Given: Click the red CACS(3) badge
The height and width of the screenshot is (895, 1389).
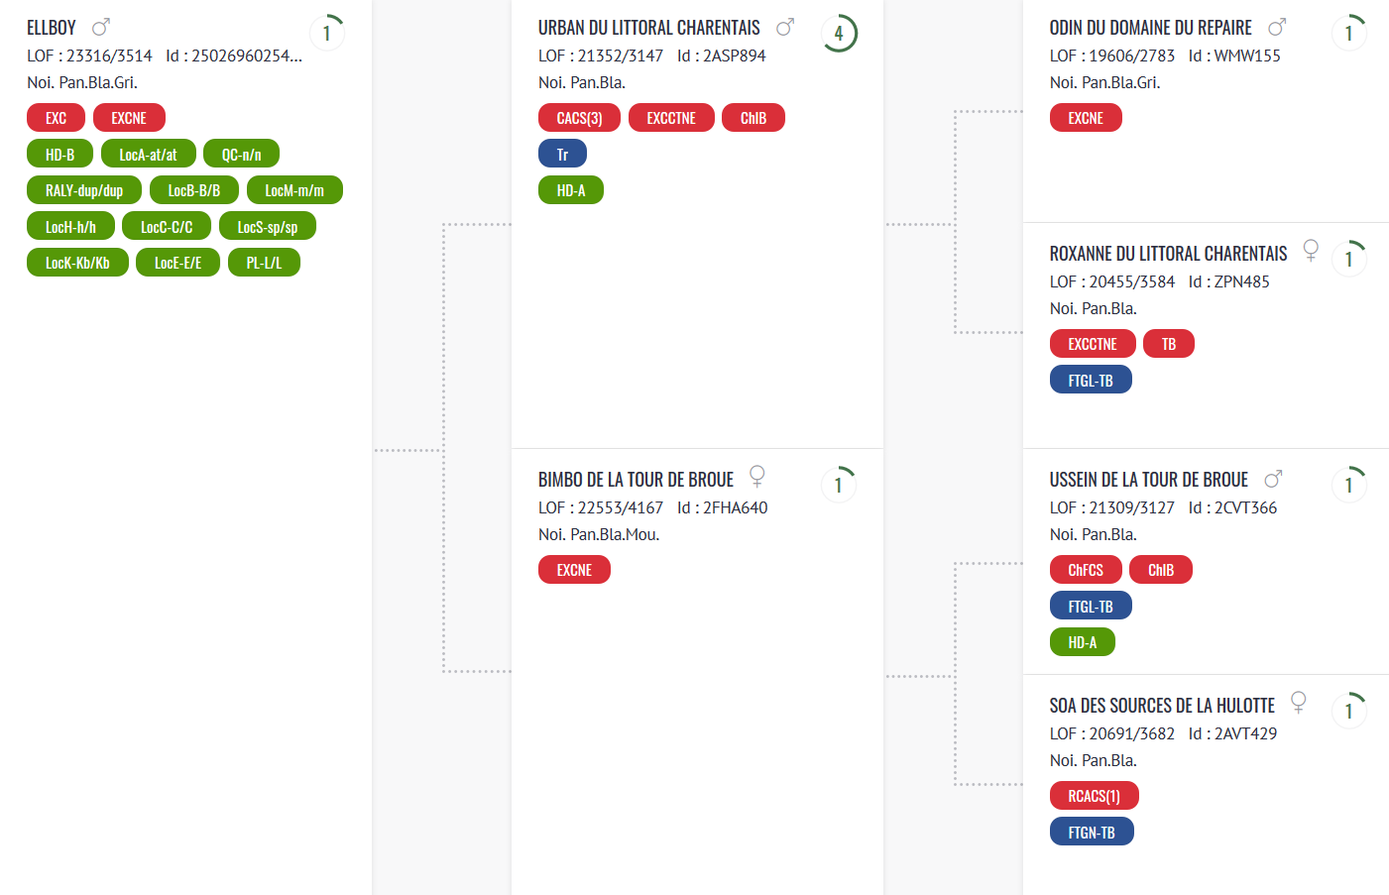Looking at the screenshot, I should (x=579, y=118).
